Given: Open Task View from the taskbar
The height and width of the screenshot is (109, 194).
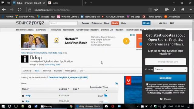Looking at the screenshot, I should 16,106.
